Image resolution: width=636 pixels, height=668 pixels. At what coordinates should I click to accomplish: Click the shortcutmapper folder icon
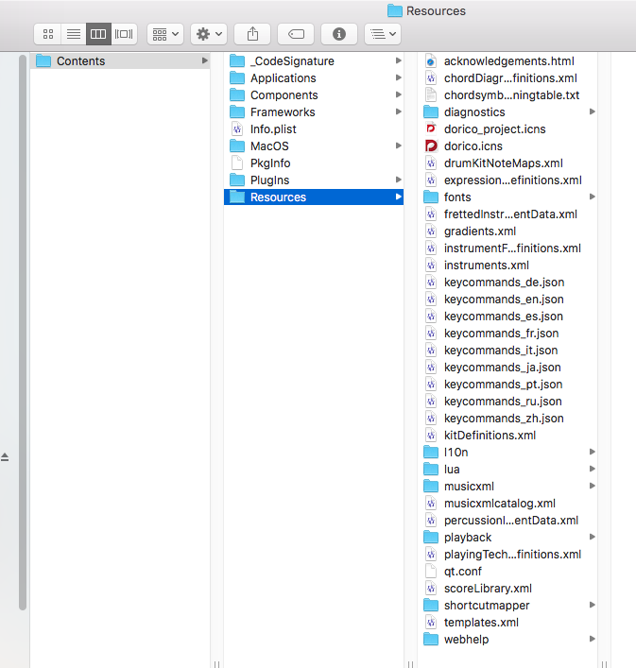point(431,605)
